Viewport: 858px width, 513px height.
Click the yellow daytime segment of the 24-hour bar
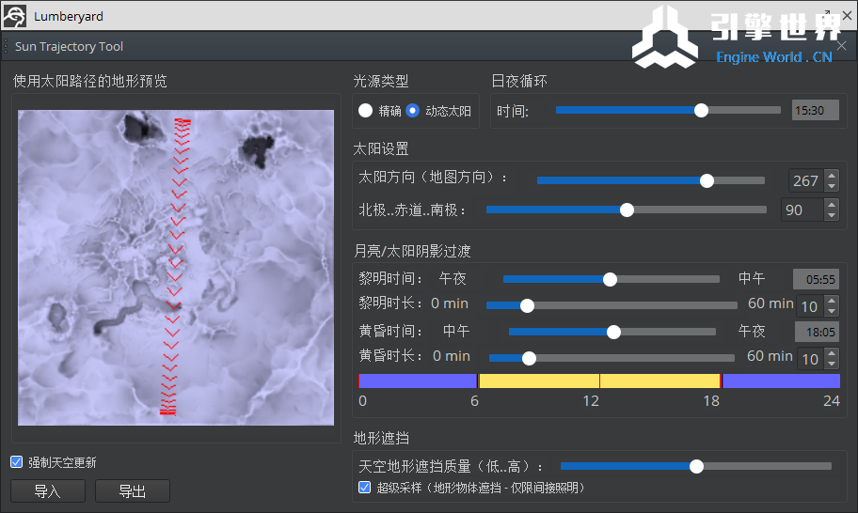pos(599,381)
